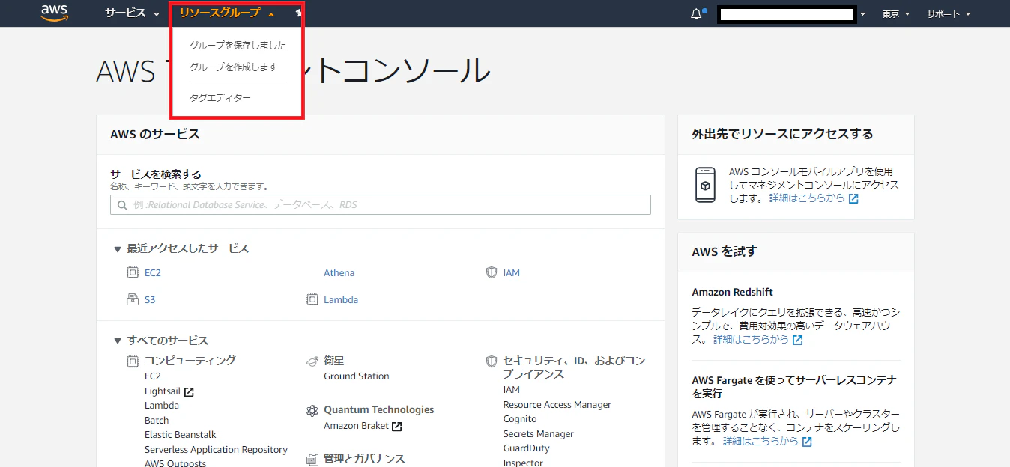Viewport: 1010px width, 467px height.
Task: Click the Lambda chip icon
Action: pos(312,299)
